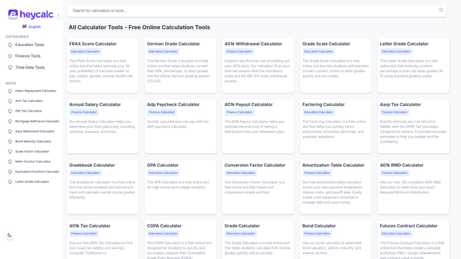The image size is (461, 259).
Task: Open the Grade Scale Calculator card
Action: point(336,65)
